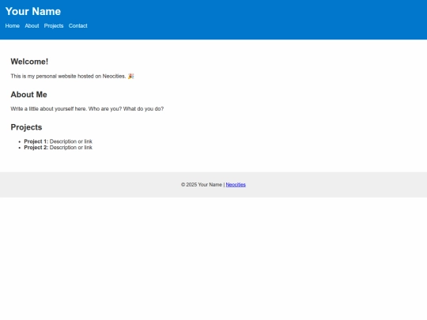Click the '© 2025 Your Name' footer text

(202, 185)
